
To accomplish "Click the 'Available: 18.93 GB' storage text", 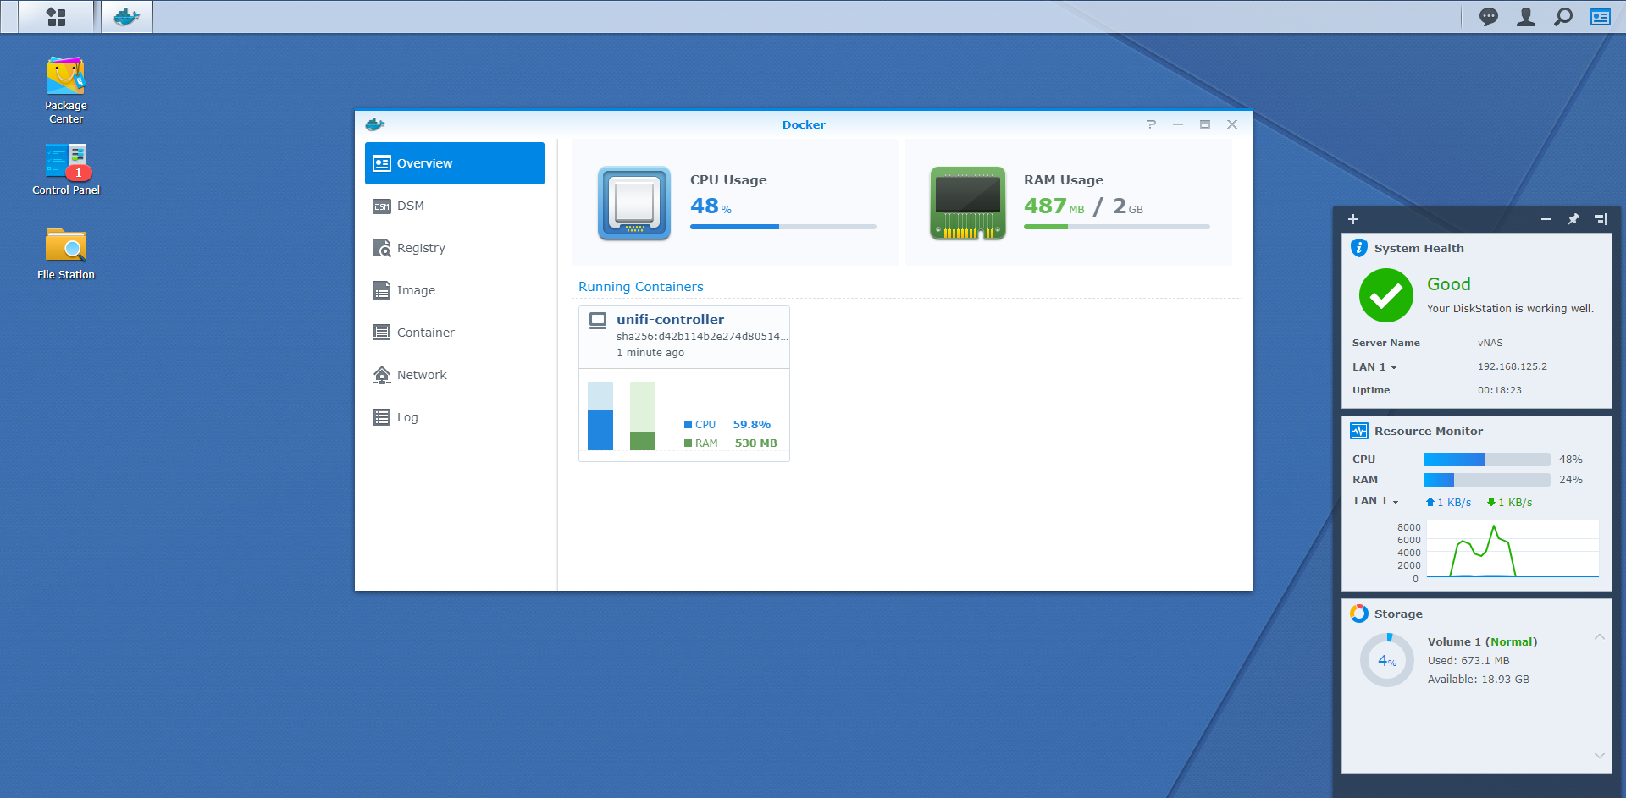I will click(1479, 680).
